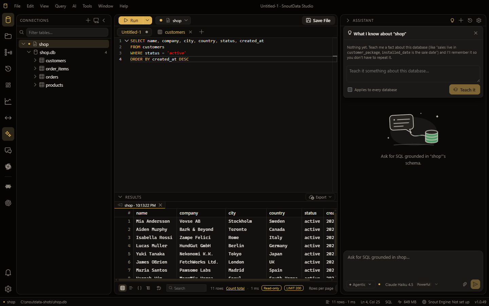Switch results to text rows view
Viewport: 489px width, 306px height.
pyautogui.click(x=131, y=288)
